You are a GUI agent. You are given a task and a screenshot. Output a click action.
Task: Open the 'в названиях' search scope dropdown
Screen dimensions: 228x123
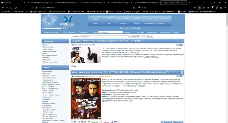[138, 37]
